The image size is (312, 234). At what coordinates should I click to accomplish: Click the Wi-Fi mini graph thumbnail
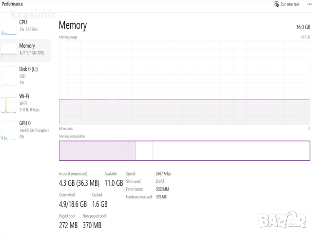tap(9, 103)
